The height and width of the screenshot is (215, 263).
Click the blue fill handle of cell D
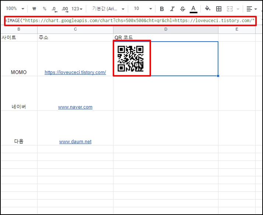click(x=218, y=76)
